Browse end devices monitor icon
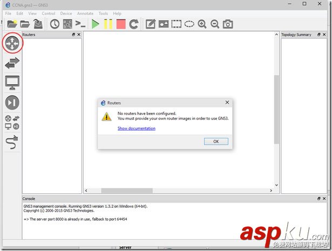Viewport: 332px width, 251px height. [12, 83]
